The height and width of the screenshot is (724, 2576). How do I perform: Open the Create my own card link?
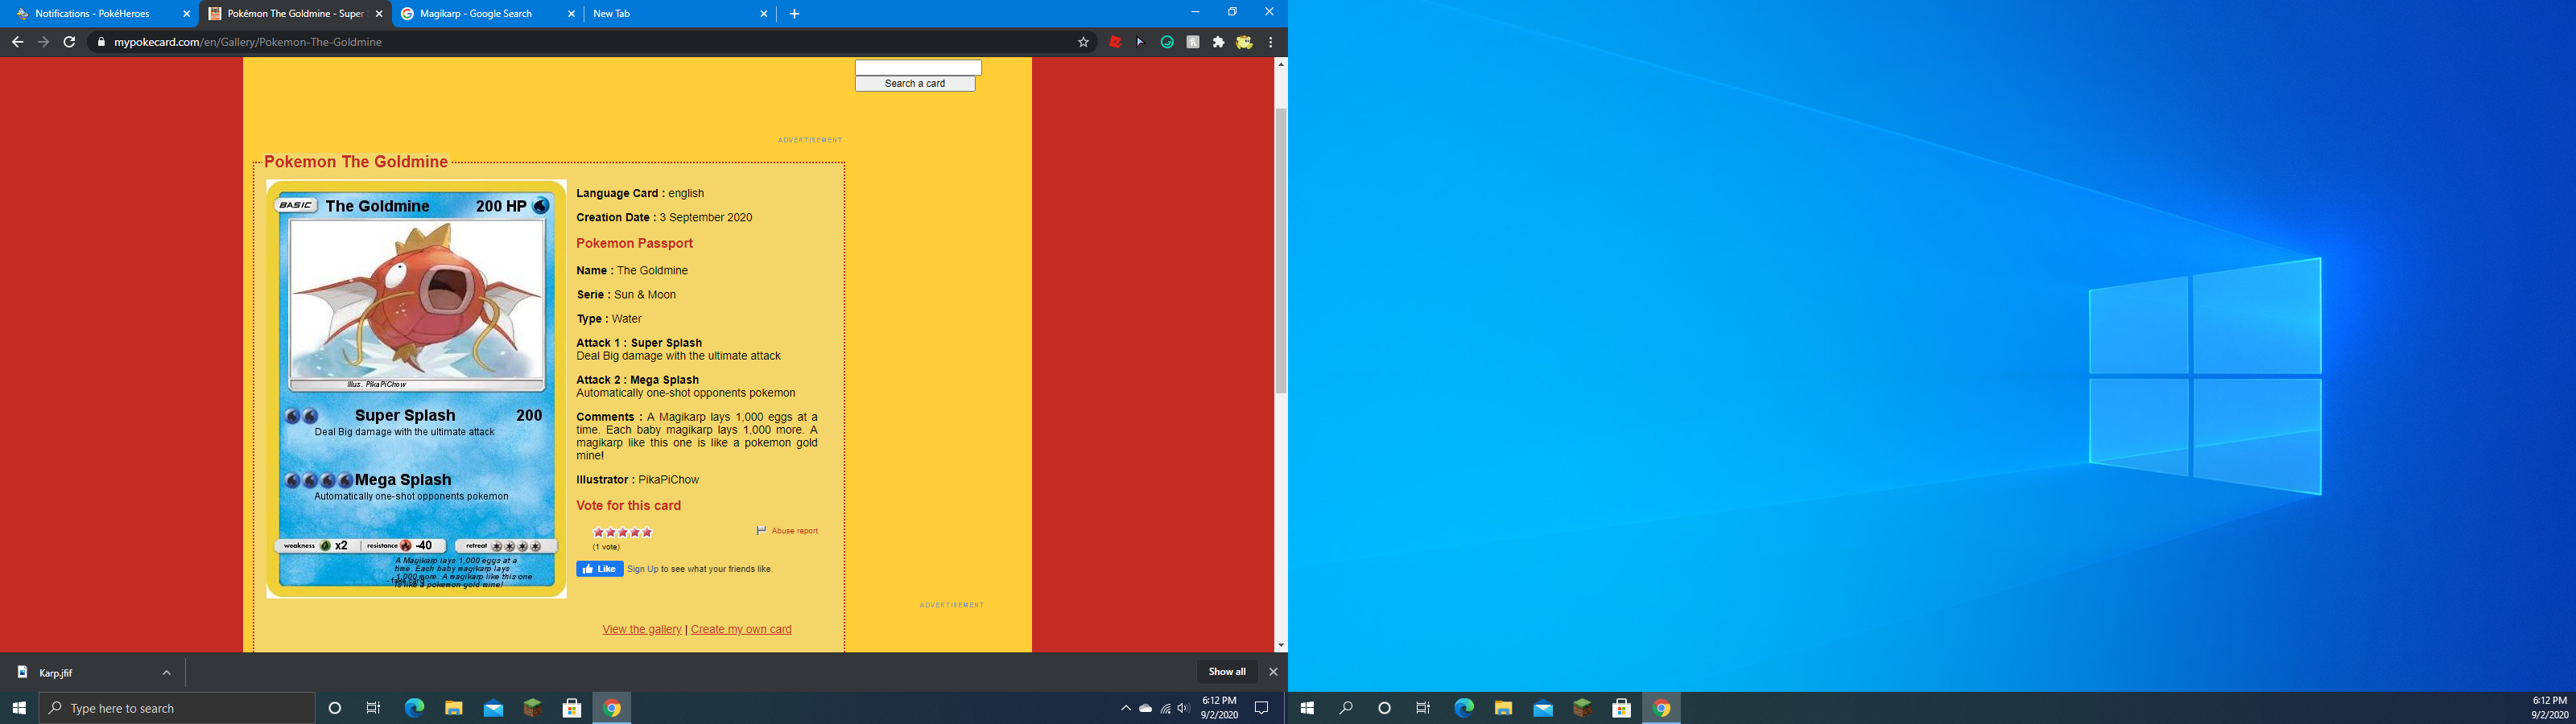tap(741, 629)
